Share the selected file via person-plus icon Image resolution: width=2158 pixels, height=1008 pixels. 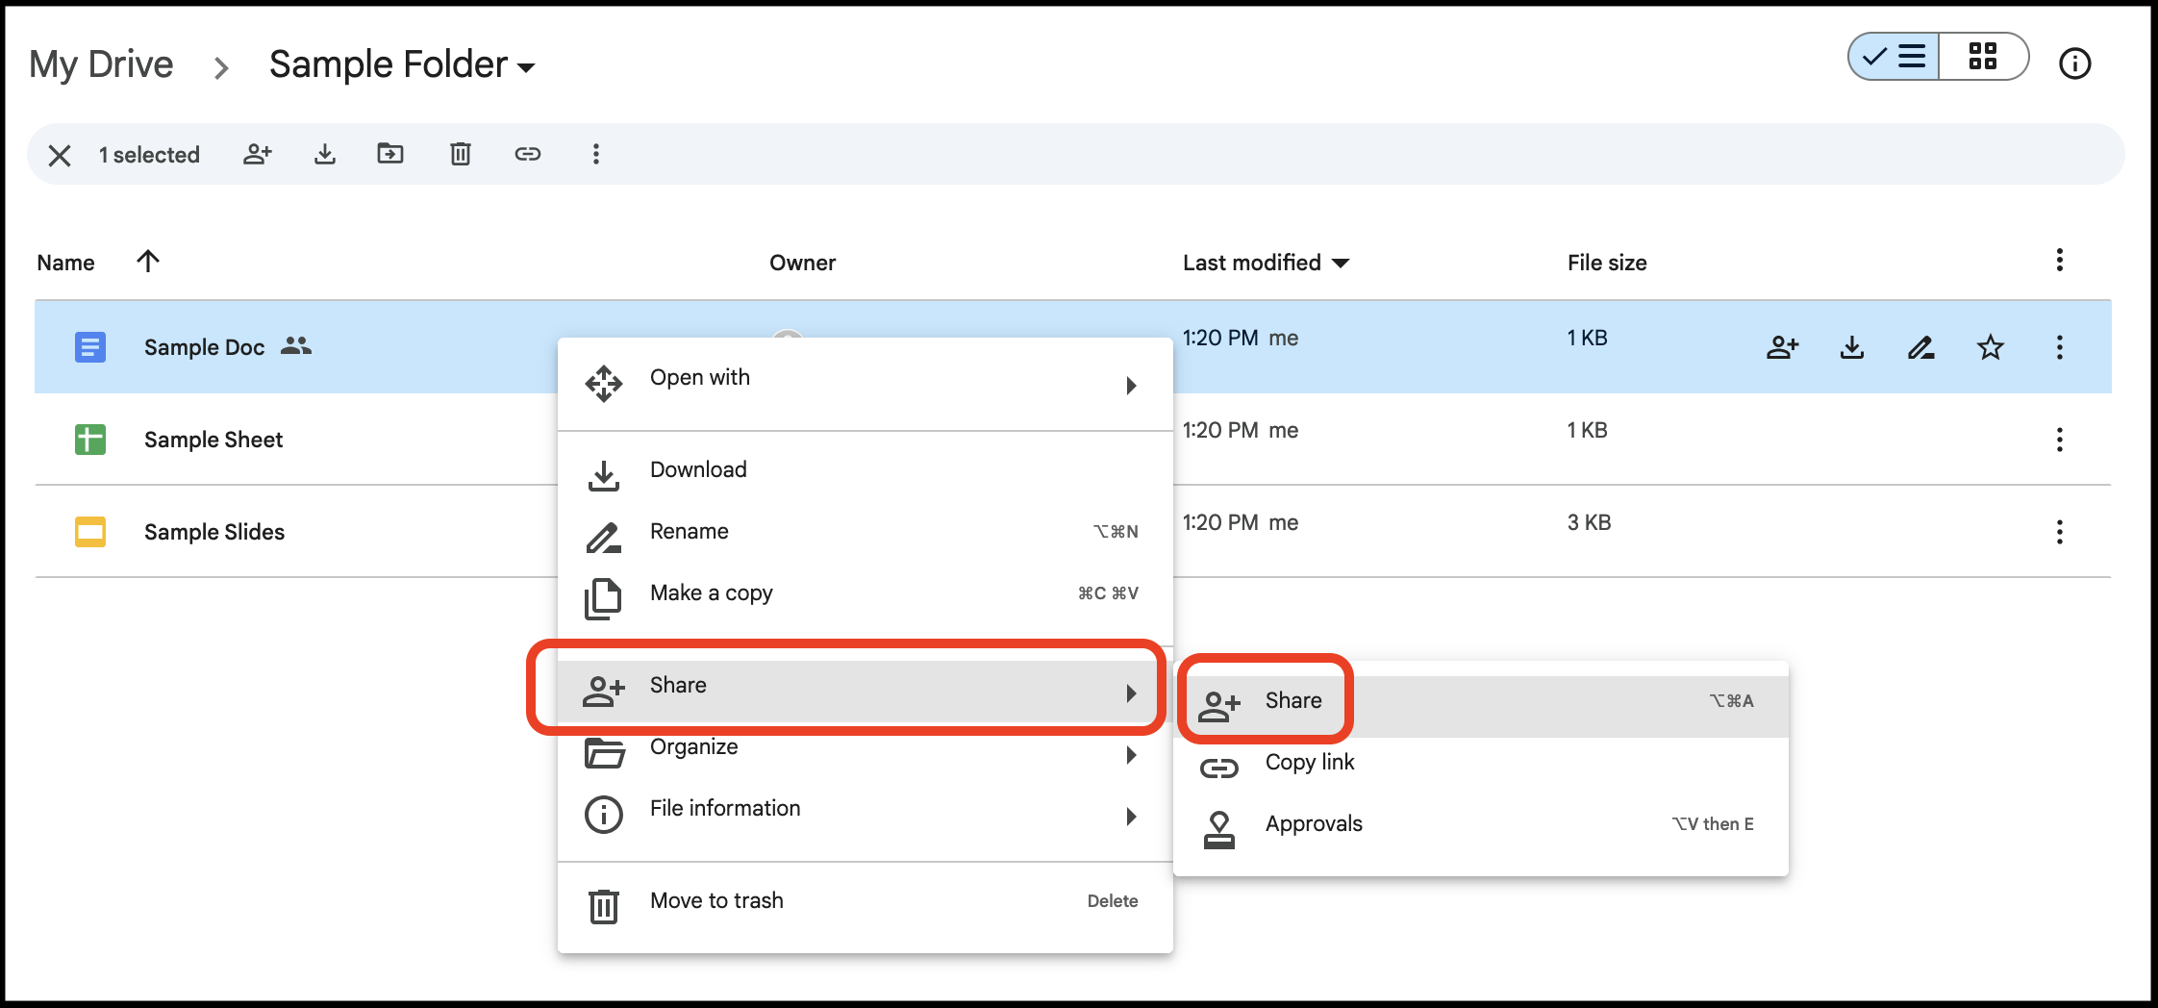[257, 154]
